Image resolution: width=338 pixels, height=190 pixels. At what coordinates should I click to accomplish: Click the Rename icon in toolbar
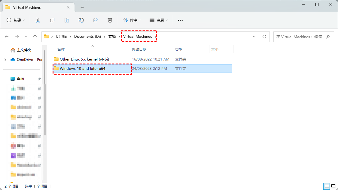[81, 20]
